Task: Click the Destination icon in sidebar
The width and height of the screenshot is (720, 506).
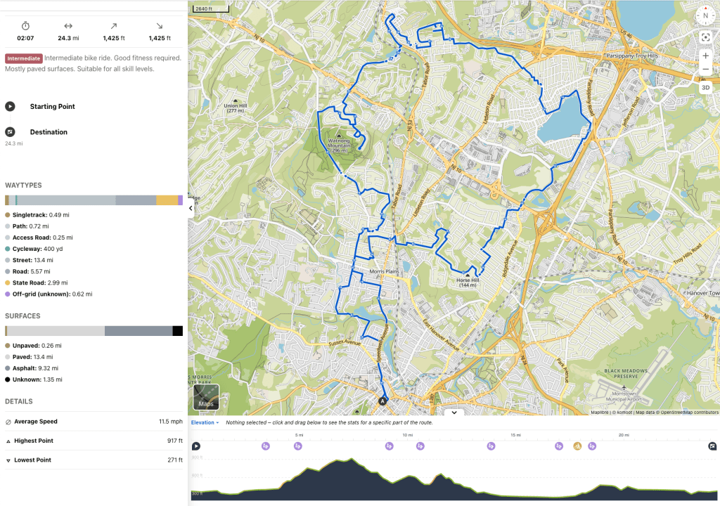Action: (x=10, y=132)
